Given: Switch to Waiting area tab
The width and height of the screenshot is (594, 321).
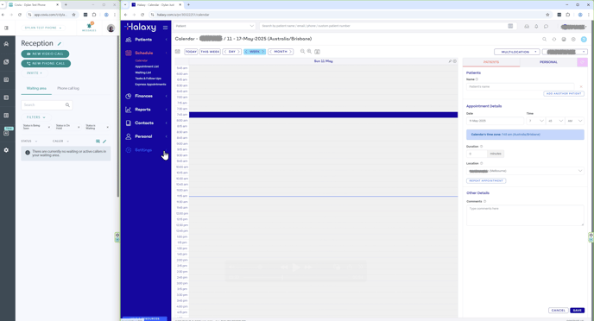Looking at the screenshot, I should [36, 88].
